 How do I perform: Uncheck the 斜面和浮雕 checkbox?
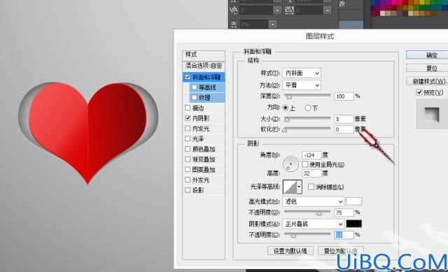[x=188, y=77]
